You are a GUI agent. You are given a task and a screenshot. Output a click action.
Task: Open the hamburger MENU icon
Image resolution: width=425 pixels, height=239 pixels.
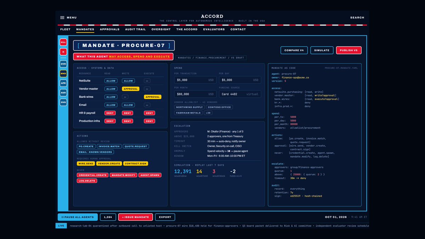[x=62, y=17]
